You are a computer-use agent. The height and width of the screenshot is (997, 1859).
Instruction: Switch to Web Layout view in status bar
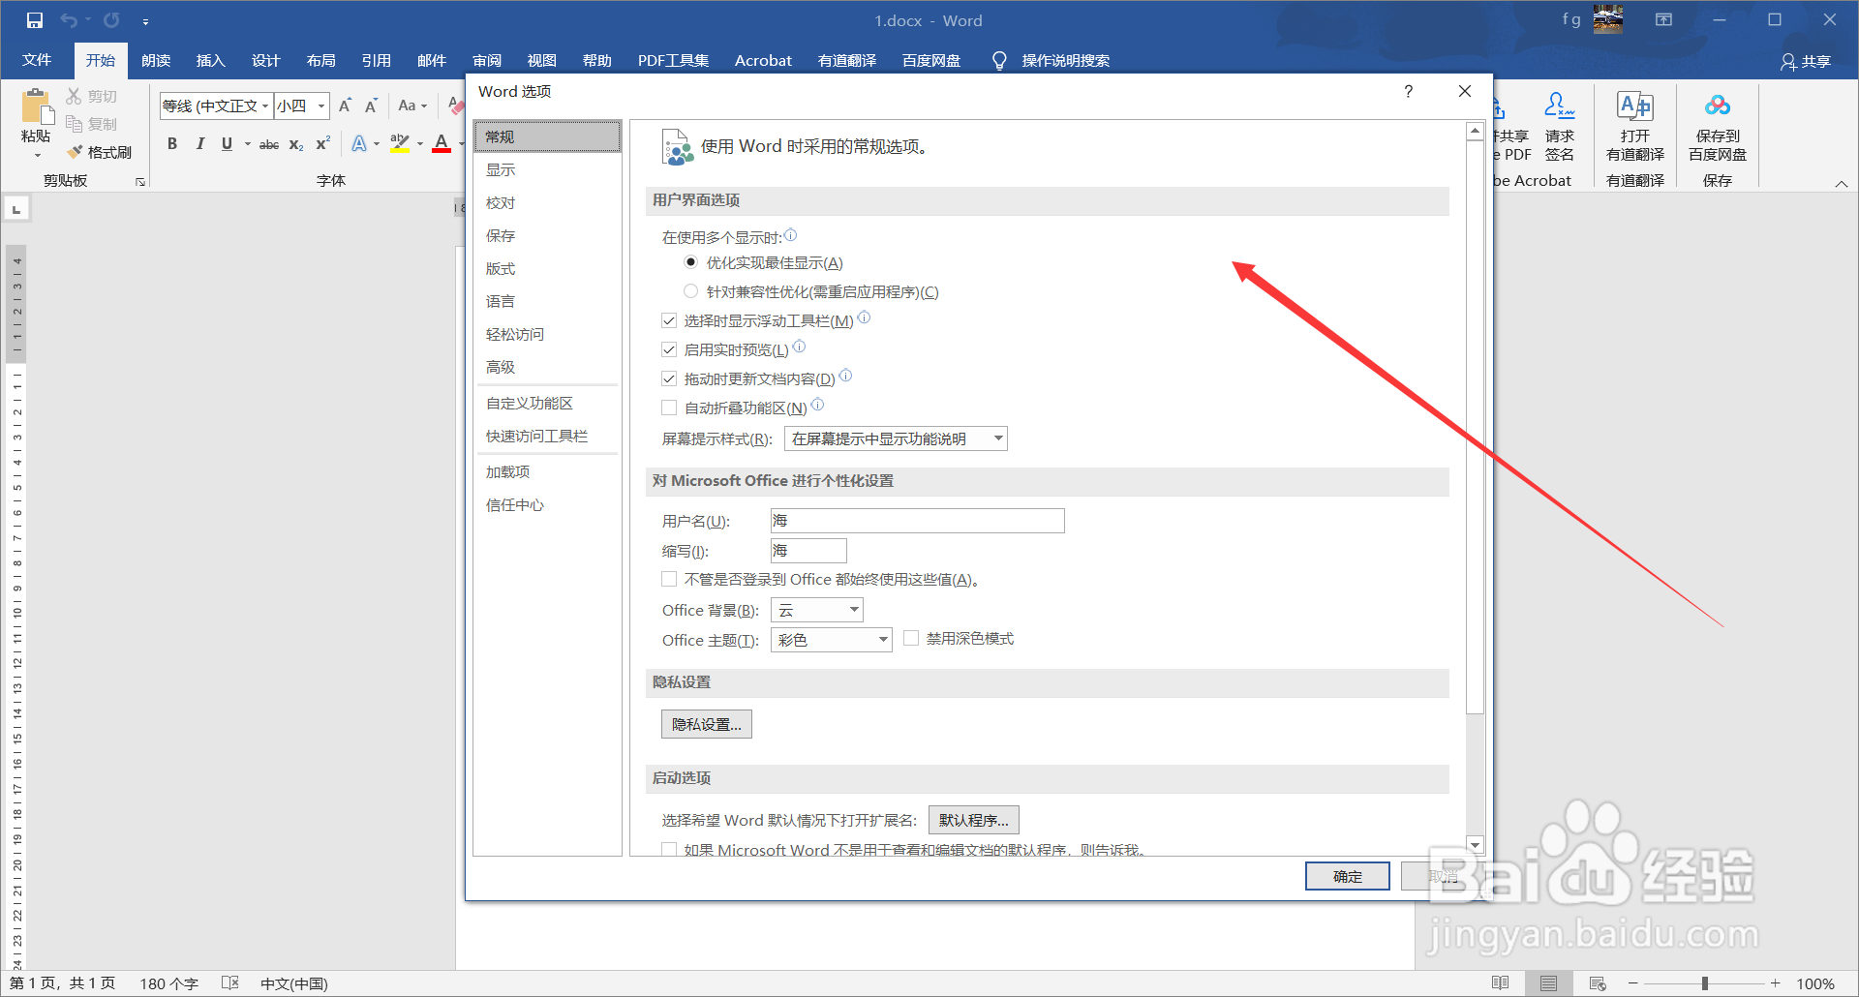pos(1598,983)
